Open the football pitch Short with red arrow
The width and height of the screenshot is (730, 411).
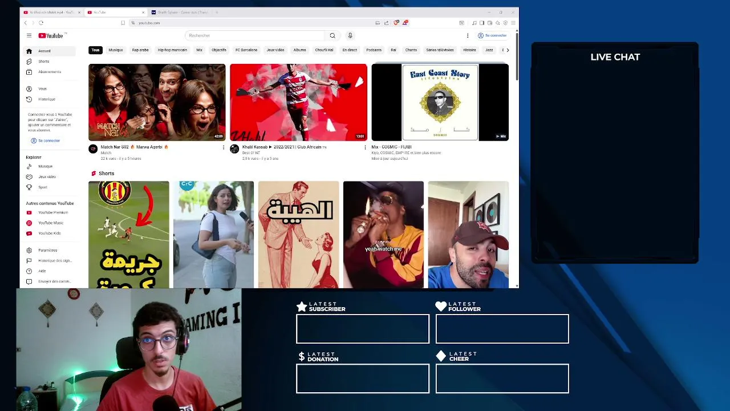[129, 235]
